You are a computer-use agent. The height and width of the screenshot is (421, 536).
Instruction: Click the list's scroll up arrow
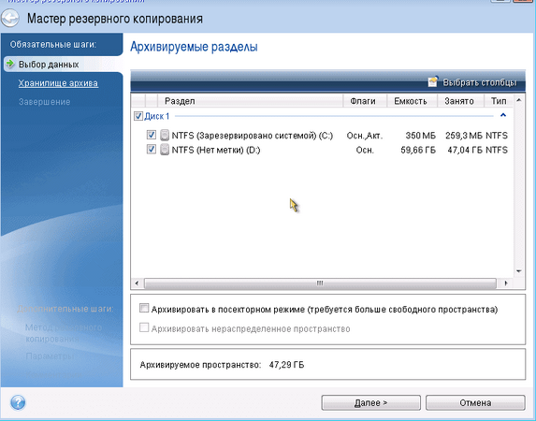click(x=518, y=100)
